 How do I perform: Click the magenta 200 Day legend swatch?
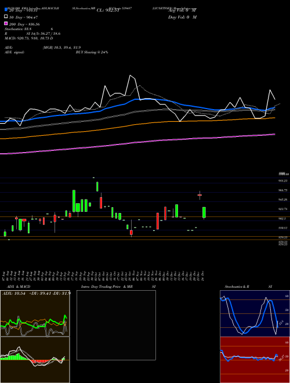tap(6, 24)
